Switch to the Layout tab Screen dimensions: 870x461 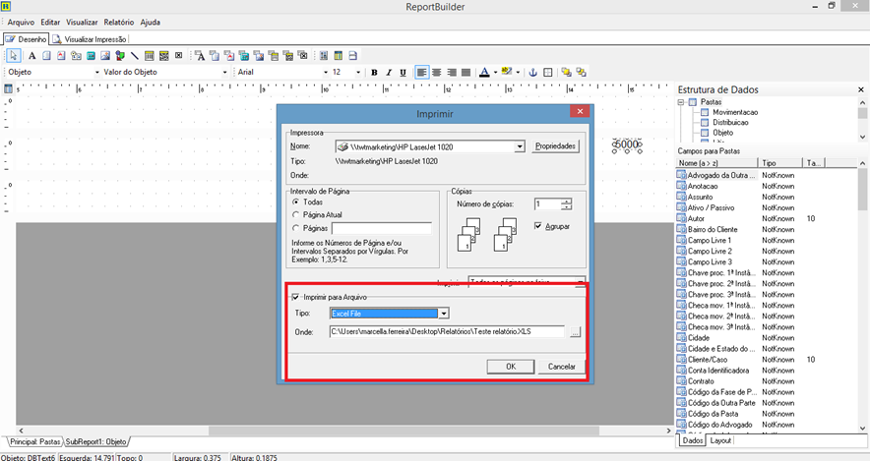720,440
